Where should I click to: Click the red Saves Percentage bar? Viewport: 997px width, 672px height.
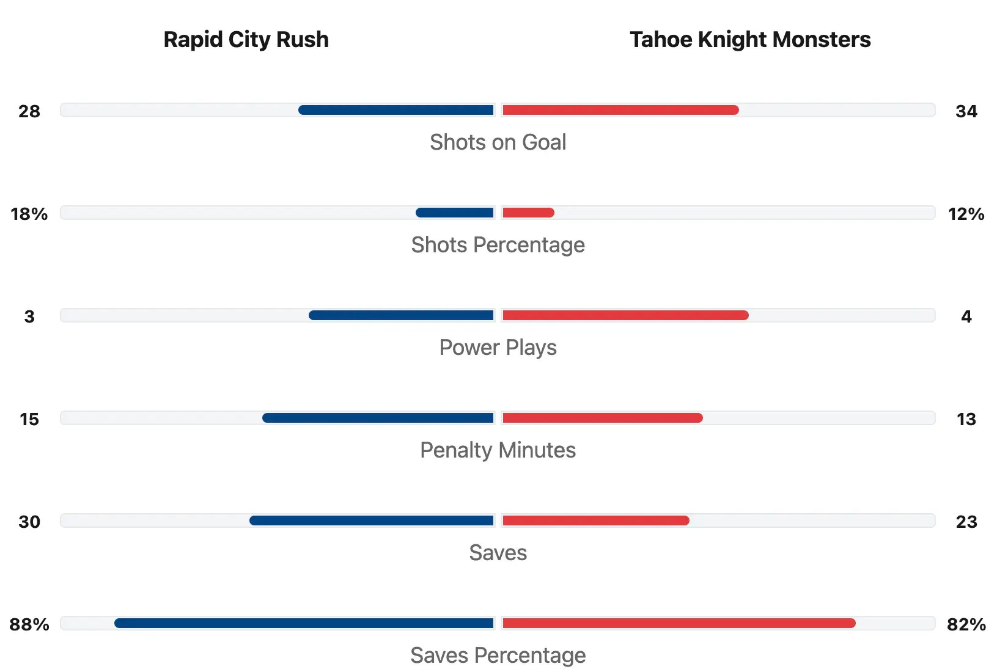coord(679,623)
